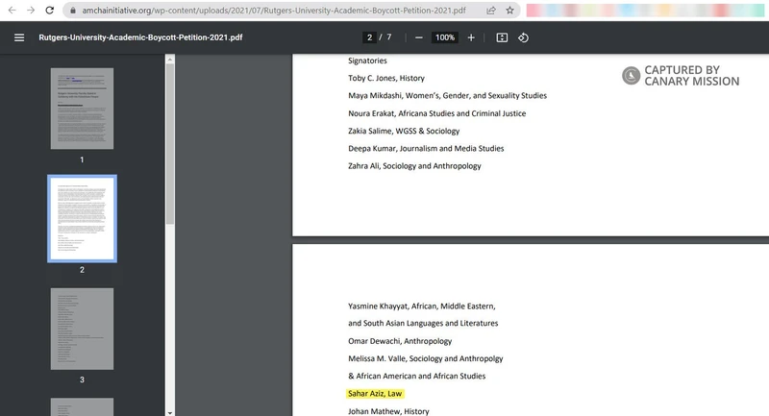Screen dimensions: 769x416
Task: Click the PDF file title text
Action: 140,37
